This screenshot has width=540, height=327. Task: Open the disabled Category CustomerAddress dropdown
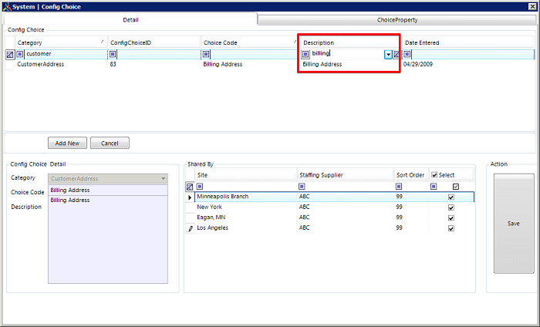[x=108, y=179]
